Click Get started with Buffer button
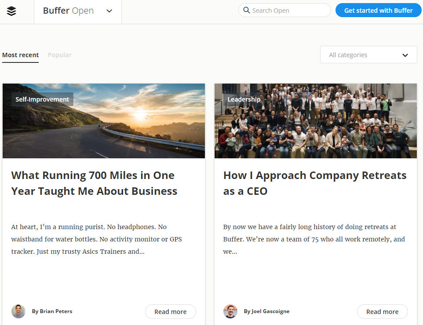Viewport: 423px width, 325px height. pos(378,11)
